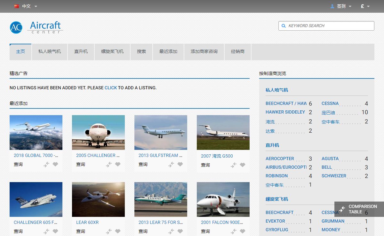Browse 庞巴迪 manufacturer listings
Viewport: 384px width, 236px height.
tap(328, 113)
